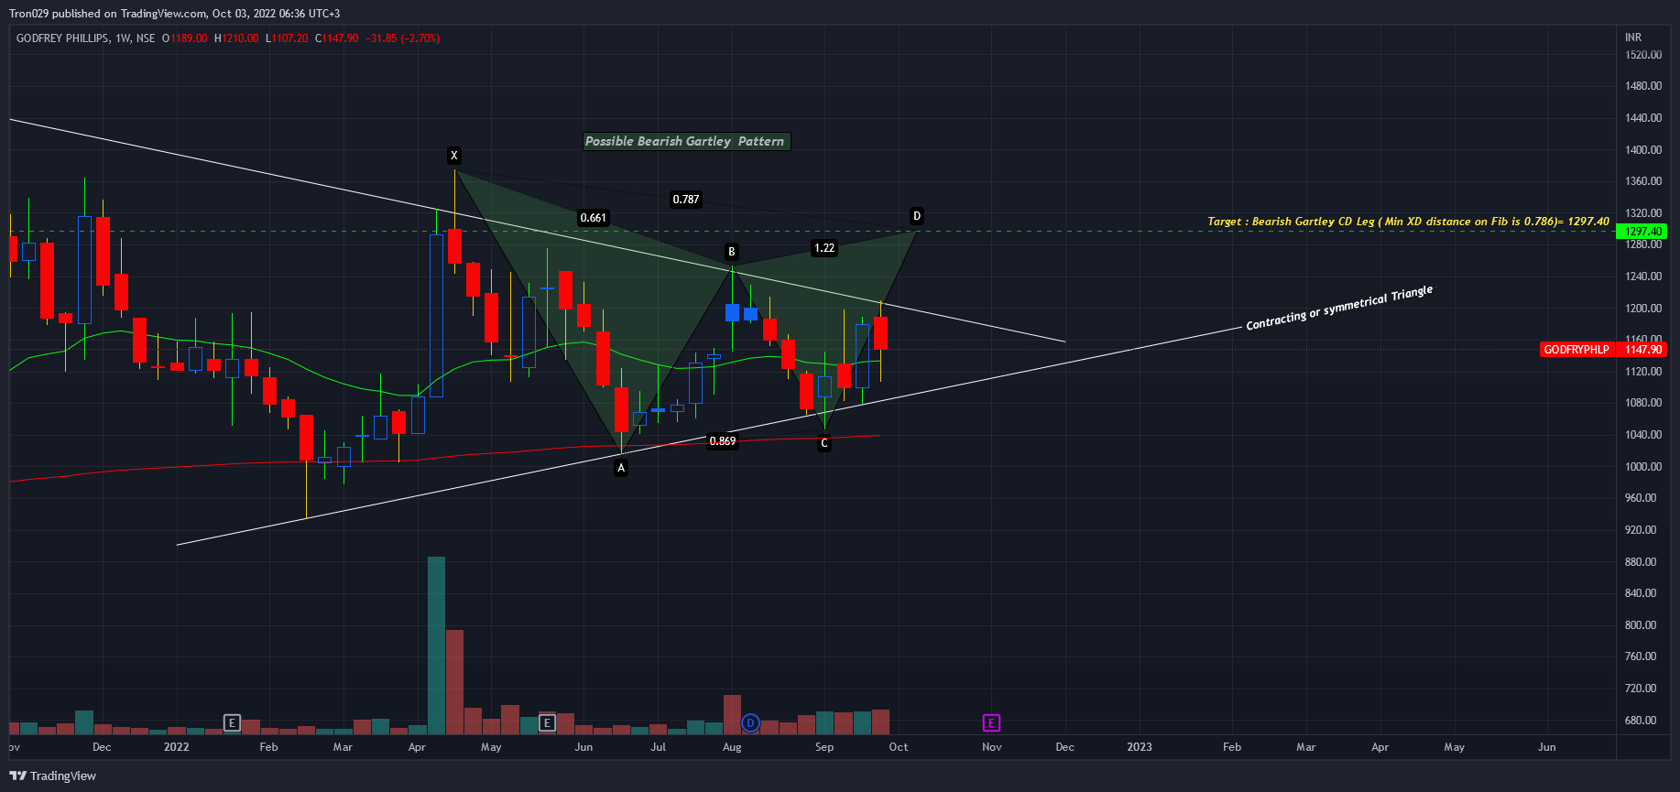Click the INR currency label

1633,38
